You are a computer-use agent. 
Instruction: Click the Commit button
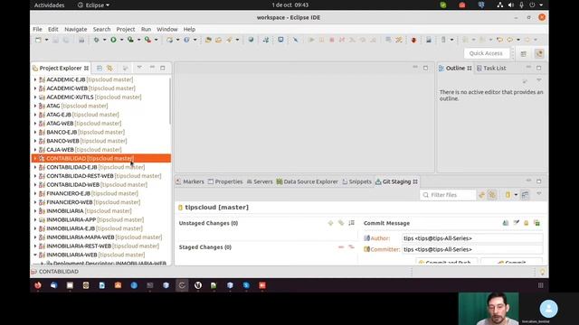point(511,262)
